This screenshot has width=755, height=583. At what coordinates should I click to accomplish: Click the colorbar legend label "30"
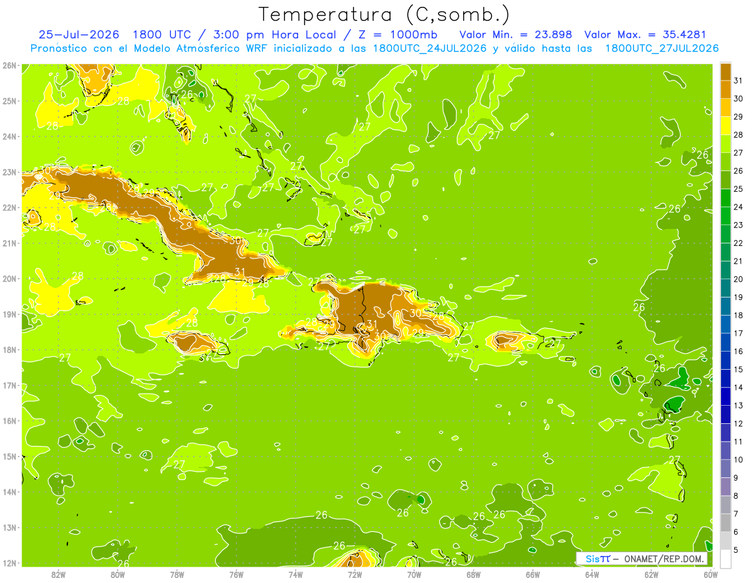click(x=739, y=99)
